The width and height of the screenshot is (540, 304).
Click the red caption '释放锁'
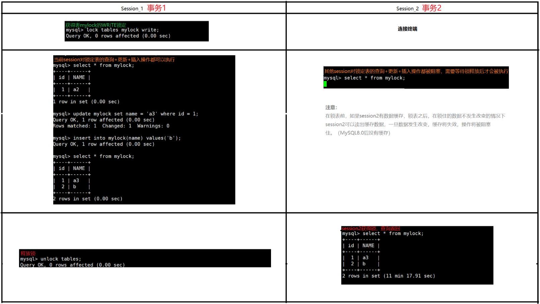28,253
